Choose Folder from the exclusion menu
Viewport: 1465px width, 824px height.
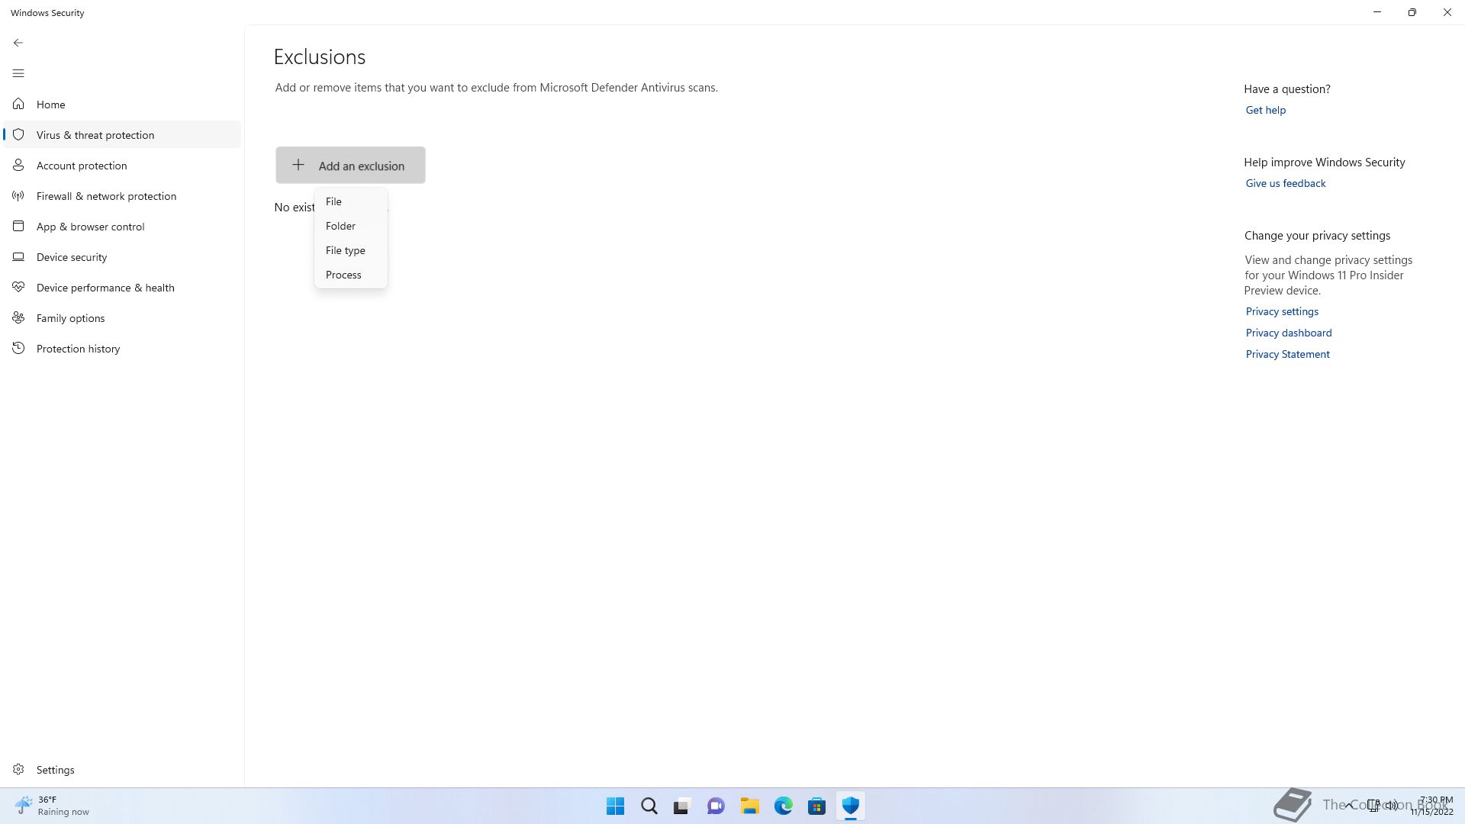350,226
